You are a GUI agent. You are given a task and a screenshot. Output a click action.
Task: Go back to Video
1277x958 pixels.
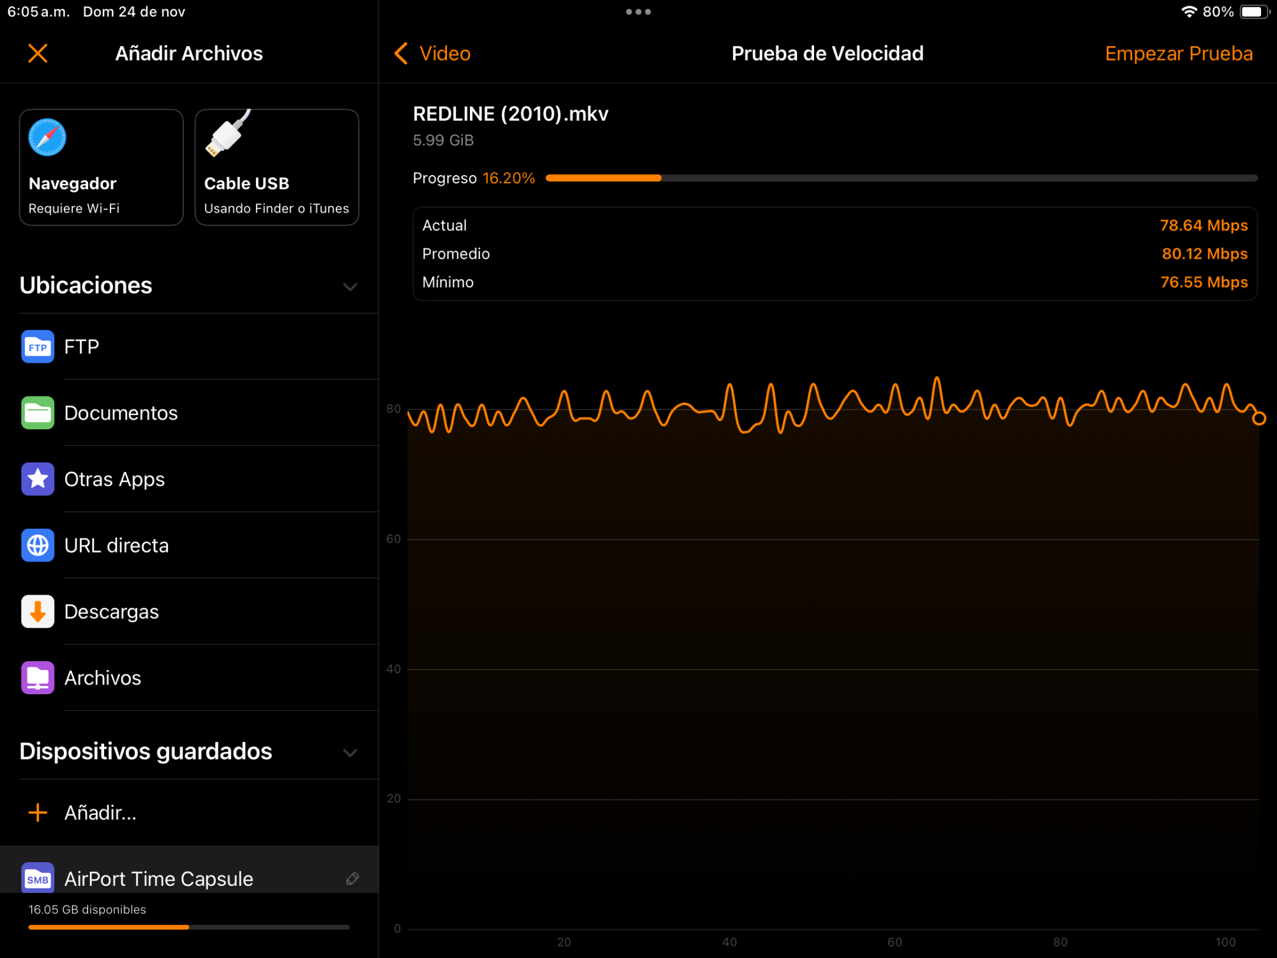click(433, 54)
